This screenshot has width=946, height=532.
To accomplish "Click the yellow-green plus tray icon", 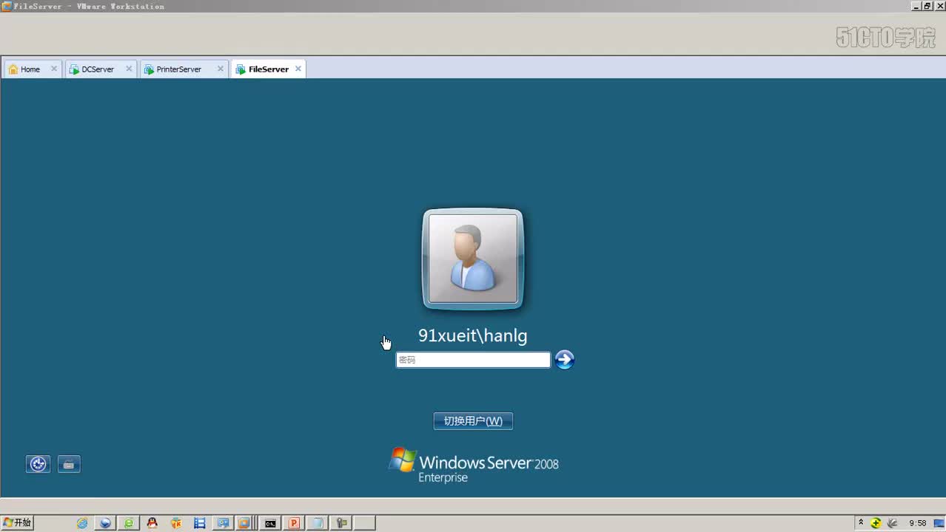I will (x=876, y=523).
